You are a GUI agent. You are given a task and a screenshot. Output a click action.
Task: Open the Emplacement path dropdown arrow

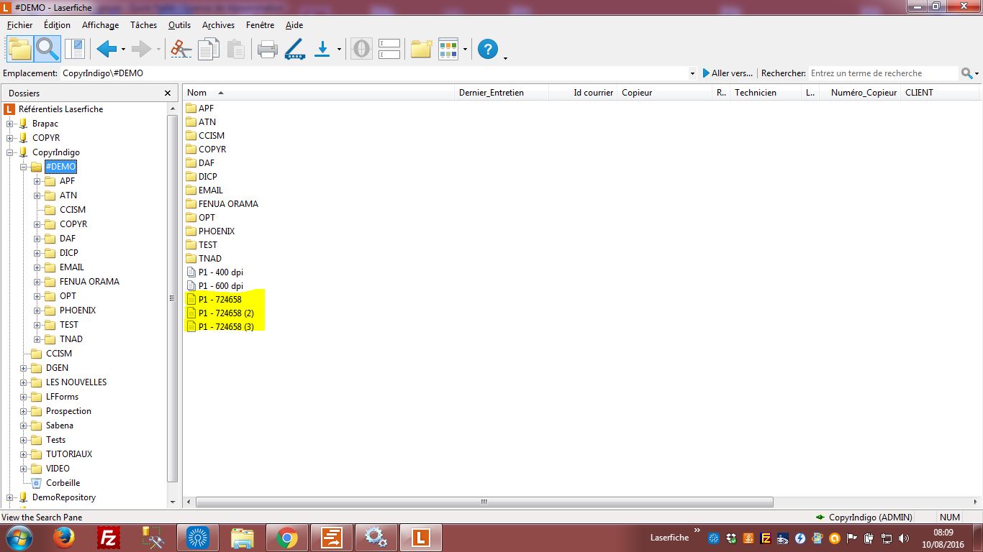[692, 73]
